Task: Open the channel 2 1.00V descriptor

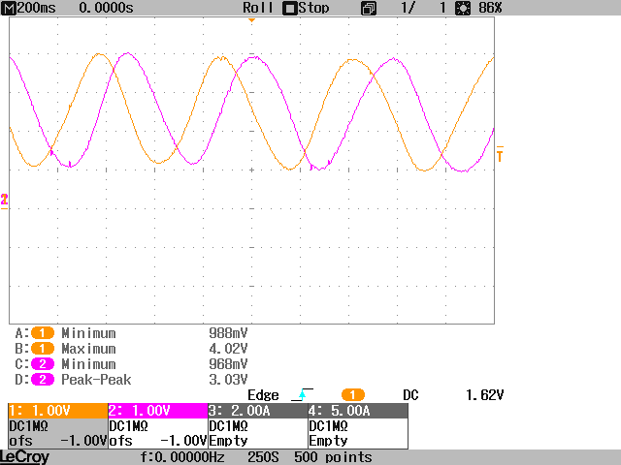Action: click(157, 411)
